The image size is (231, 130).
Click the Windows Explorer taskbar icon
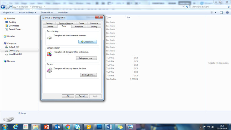tap(36, 127)
